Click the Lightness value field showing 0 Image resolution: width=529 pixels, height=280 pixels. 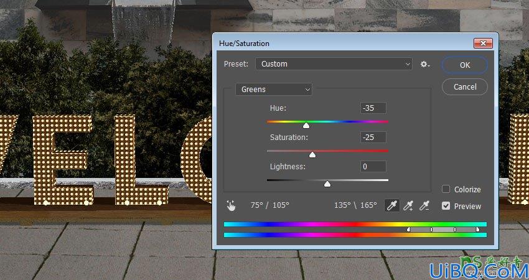coord(373,167)
